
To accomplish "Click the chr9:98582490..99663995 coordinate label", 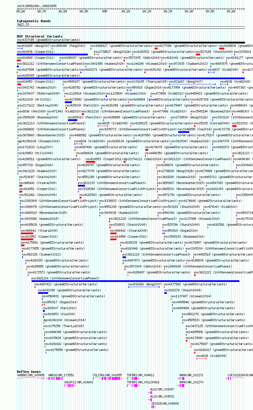I will click(37, 6).
